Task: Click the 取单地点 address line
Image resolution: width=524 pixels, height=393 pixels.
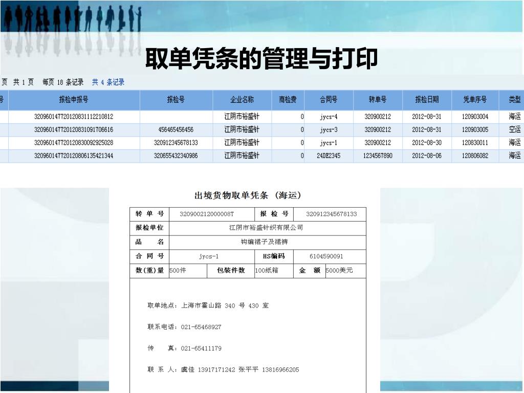Action: coord(208,305)
